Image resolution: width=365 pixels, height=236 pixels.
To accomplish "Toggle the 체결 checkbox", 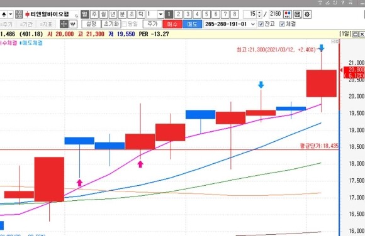I will tap(282, 24).
